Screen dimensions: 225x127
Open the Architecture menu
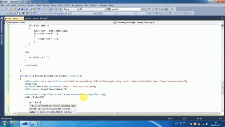[77, 5]
